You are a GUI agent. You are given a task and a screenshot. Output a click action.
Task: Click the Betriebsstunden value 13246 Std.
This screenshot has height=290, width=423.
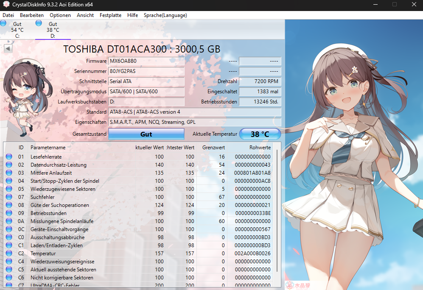click(260, 102)
